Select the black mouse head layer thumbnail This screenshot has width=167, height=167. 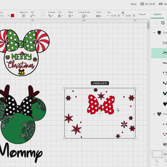click(x=165, y=104)
